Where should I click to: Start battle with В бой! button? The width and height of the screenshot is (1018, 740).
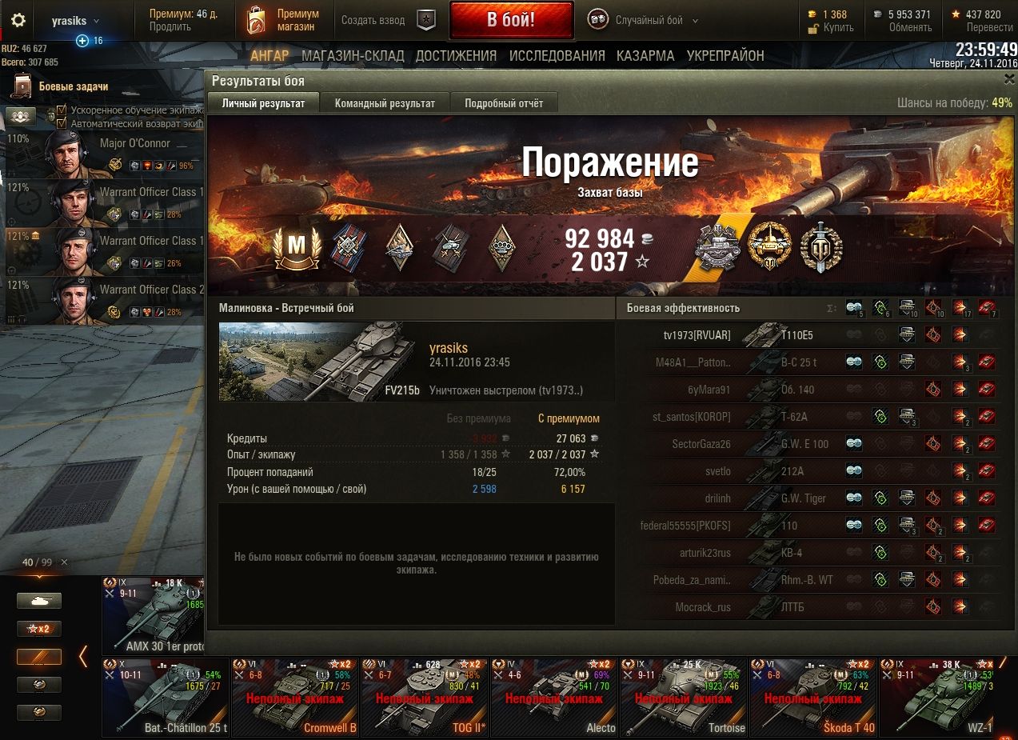pos(511,20)
